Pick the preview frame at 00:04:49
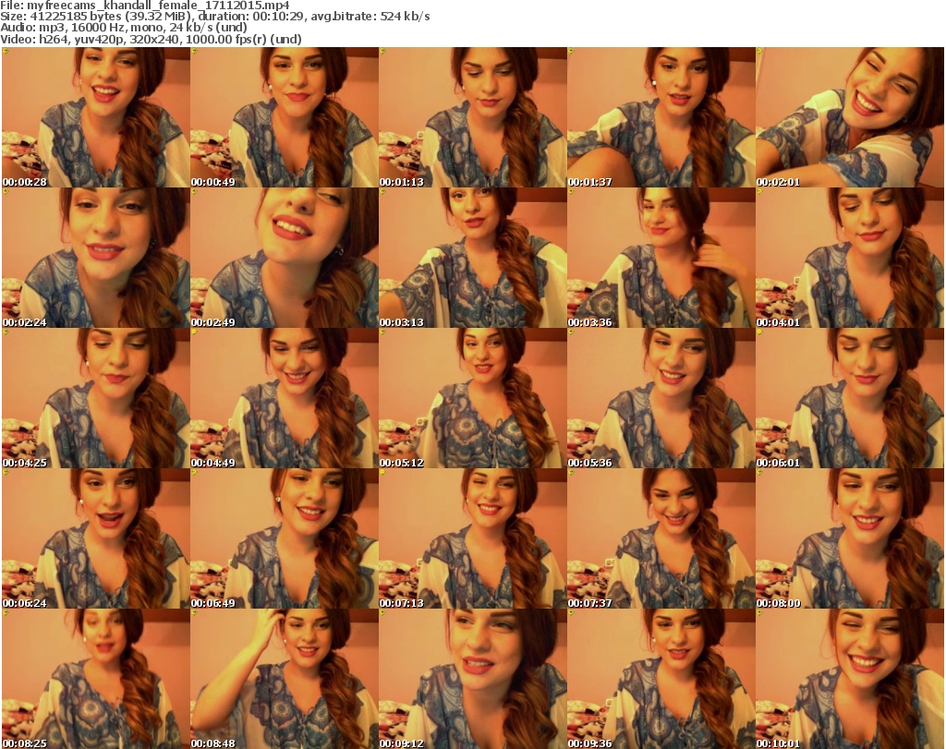Image resolution: width=946 pixels, height=749 pixels. tap(285, 398)
